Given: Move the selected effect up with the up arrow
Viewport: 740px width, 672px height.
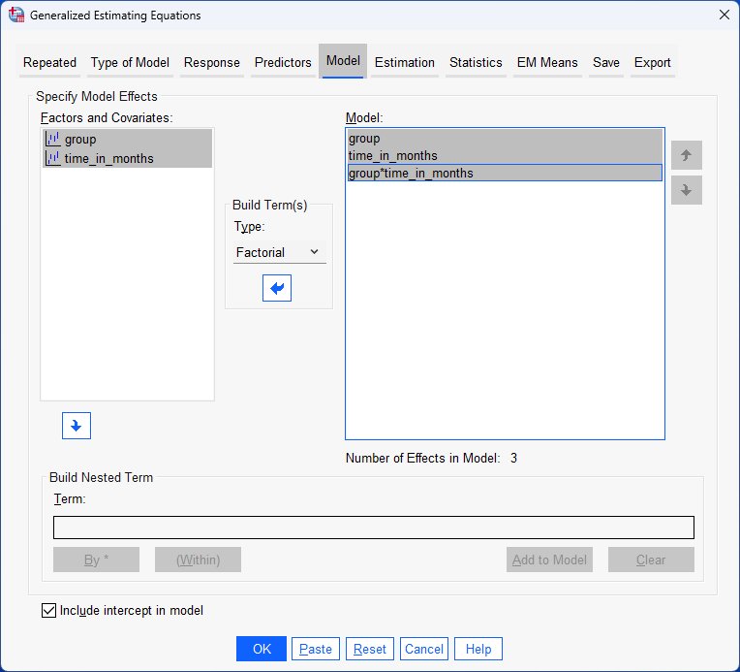Looking at the screenshot, I should (x=686, y=155).
